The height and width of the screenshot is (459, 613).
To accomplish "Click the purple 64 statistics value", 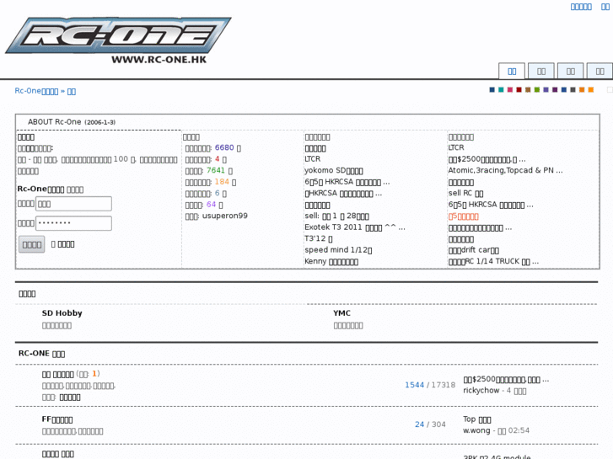I will click(211, 205).
